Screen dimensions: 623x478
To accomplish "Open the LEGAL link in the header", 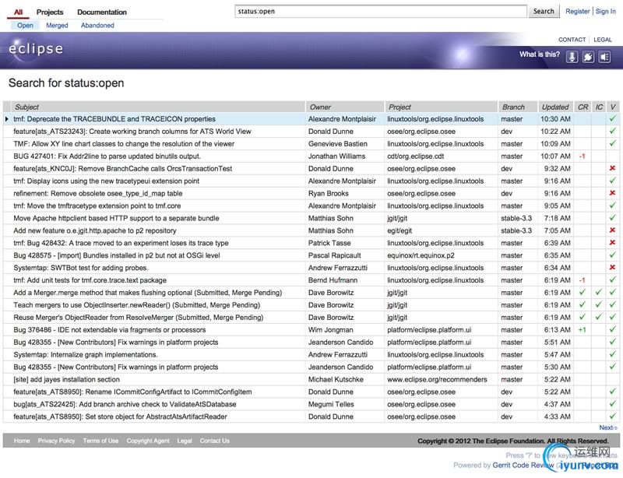I will 602,40.
